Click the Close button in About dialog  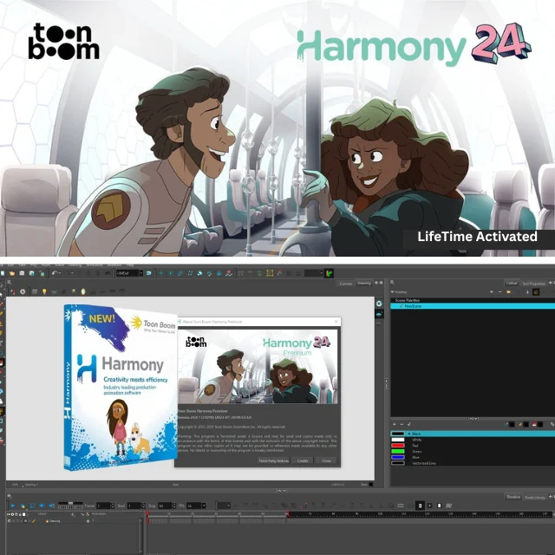[x=326, y=460]
